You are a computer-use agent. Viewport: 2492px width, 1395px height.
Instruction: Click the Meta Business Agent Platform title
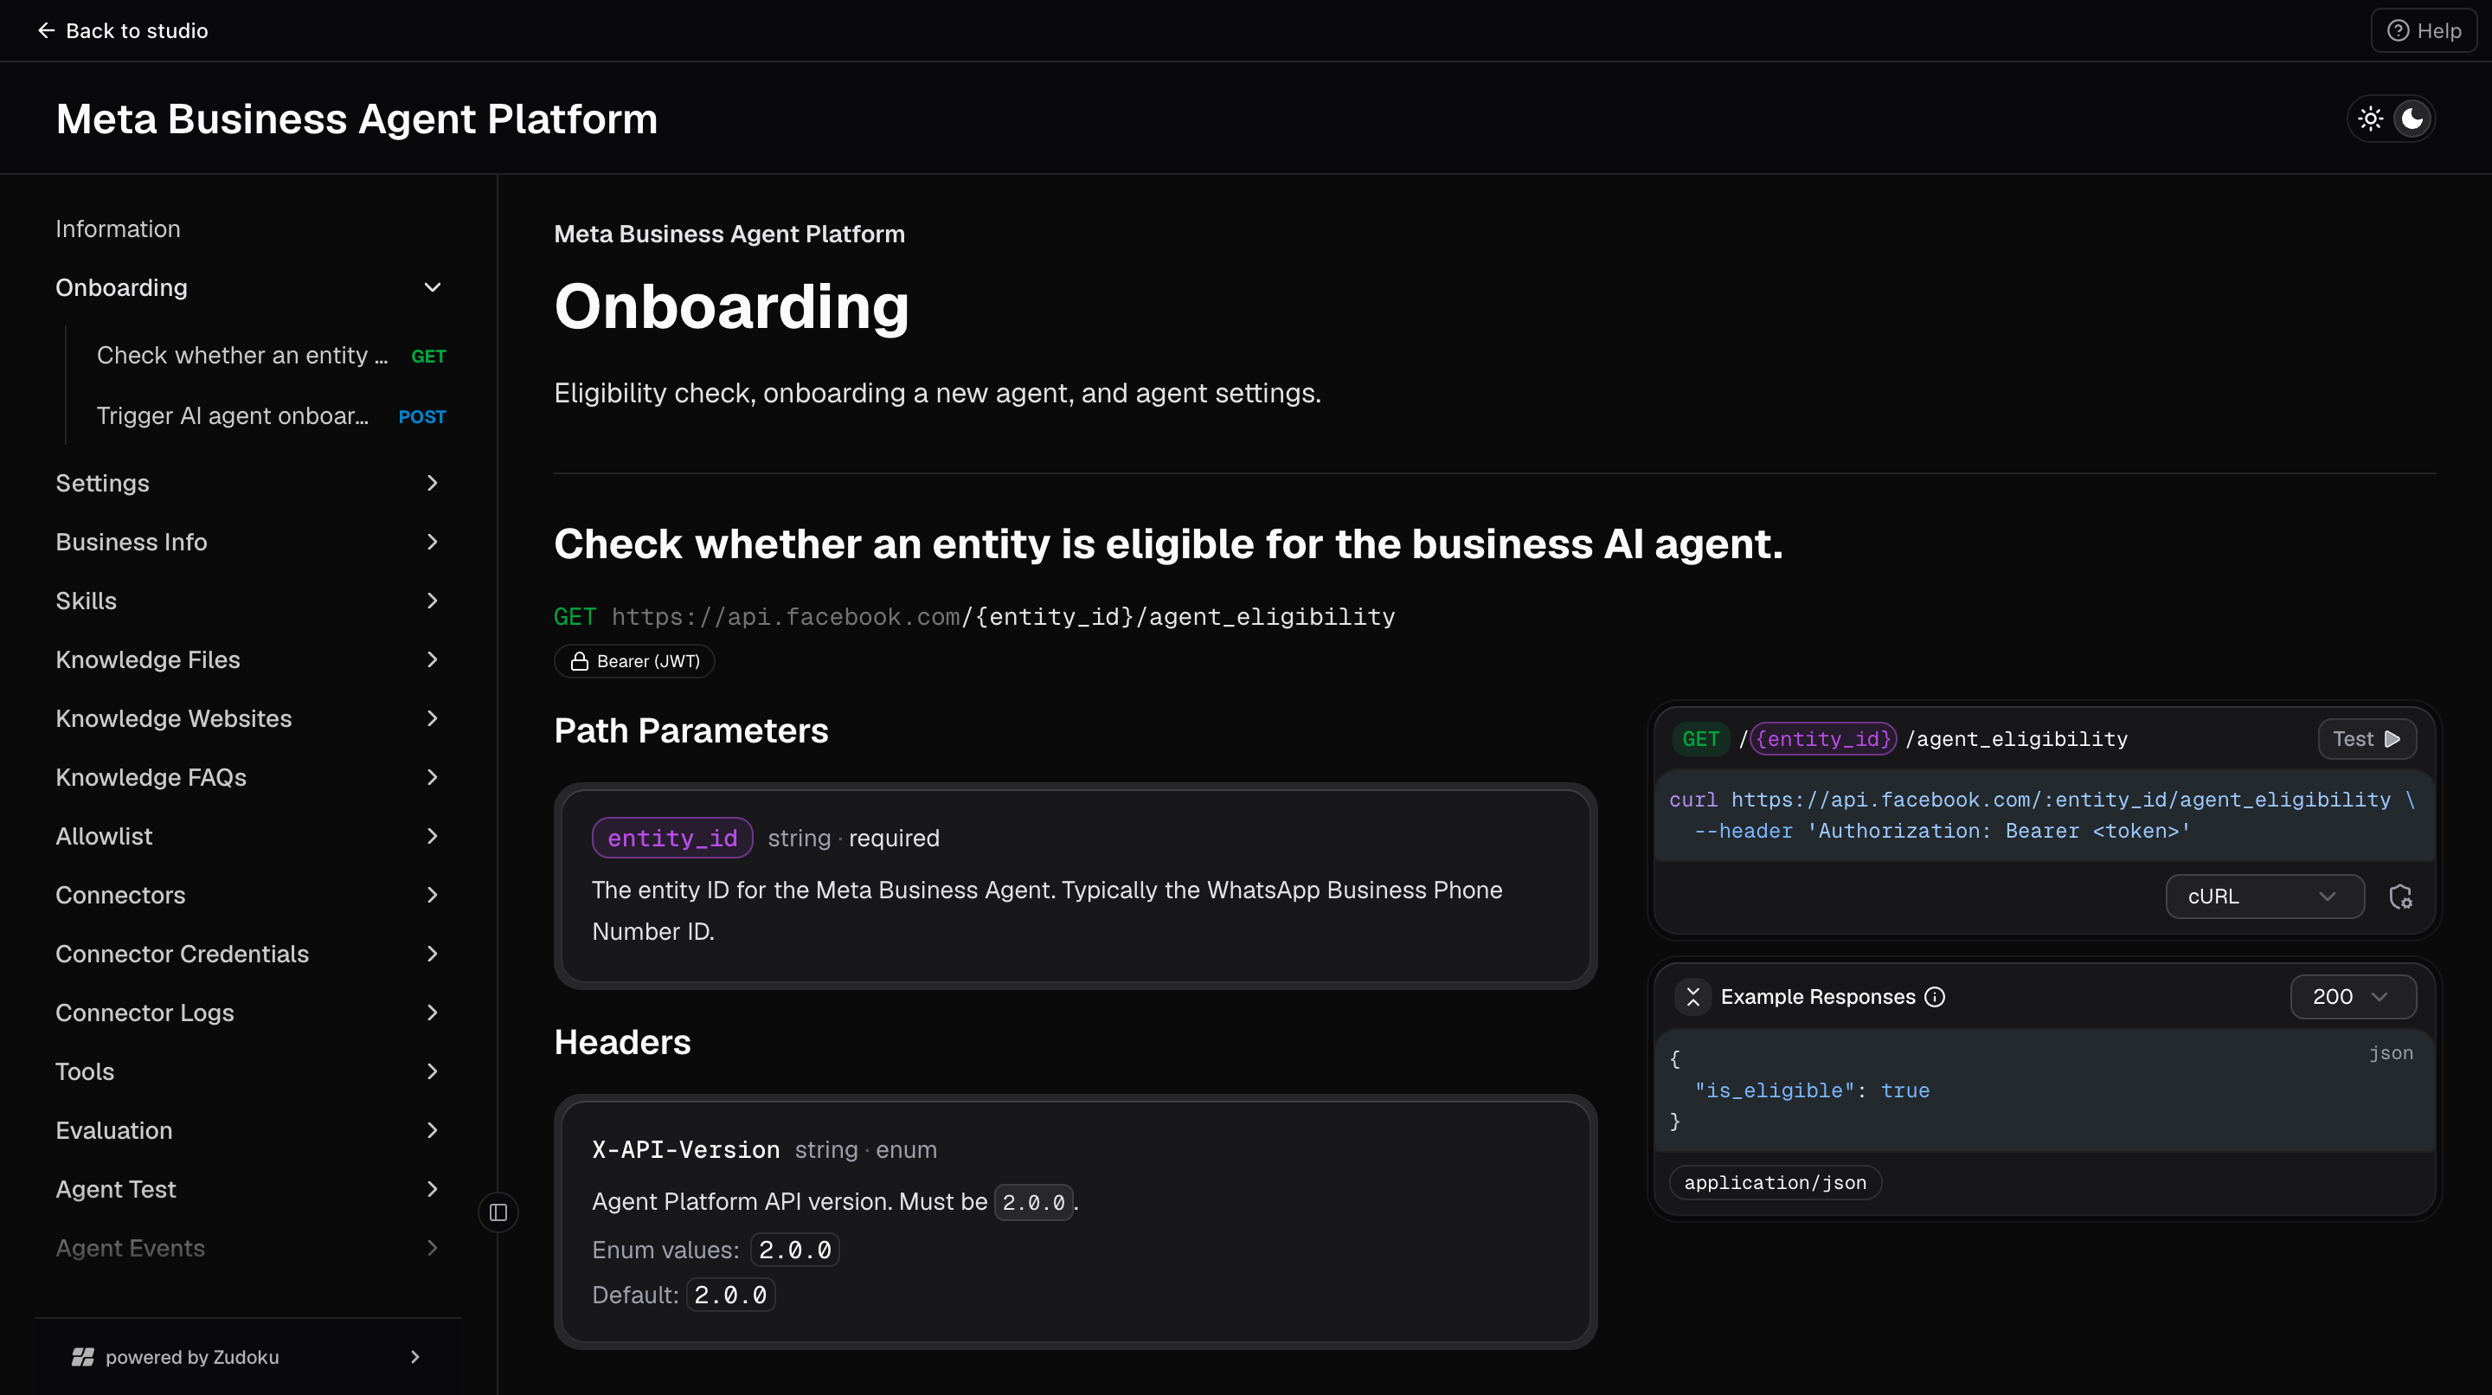coord(356,119)
